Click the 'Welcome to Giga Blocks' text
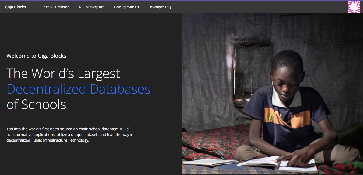This screenshot has width=363, height=175. coord(36,56)
